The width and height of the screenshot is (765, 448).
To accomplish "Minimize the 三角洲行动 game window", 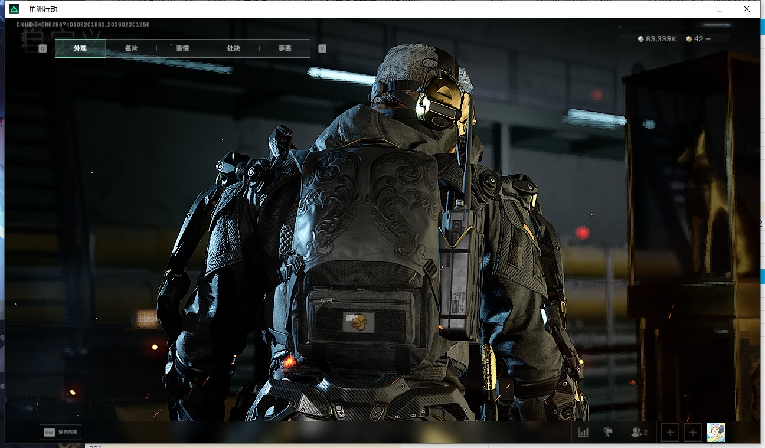I will pyautogui.click(x=692, y=9).
